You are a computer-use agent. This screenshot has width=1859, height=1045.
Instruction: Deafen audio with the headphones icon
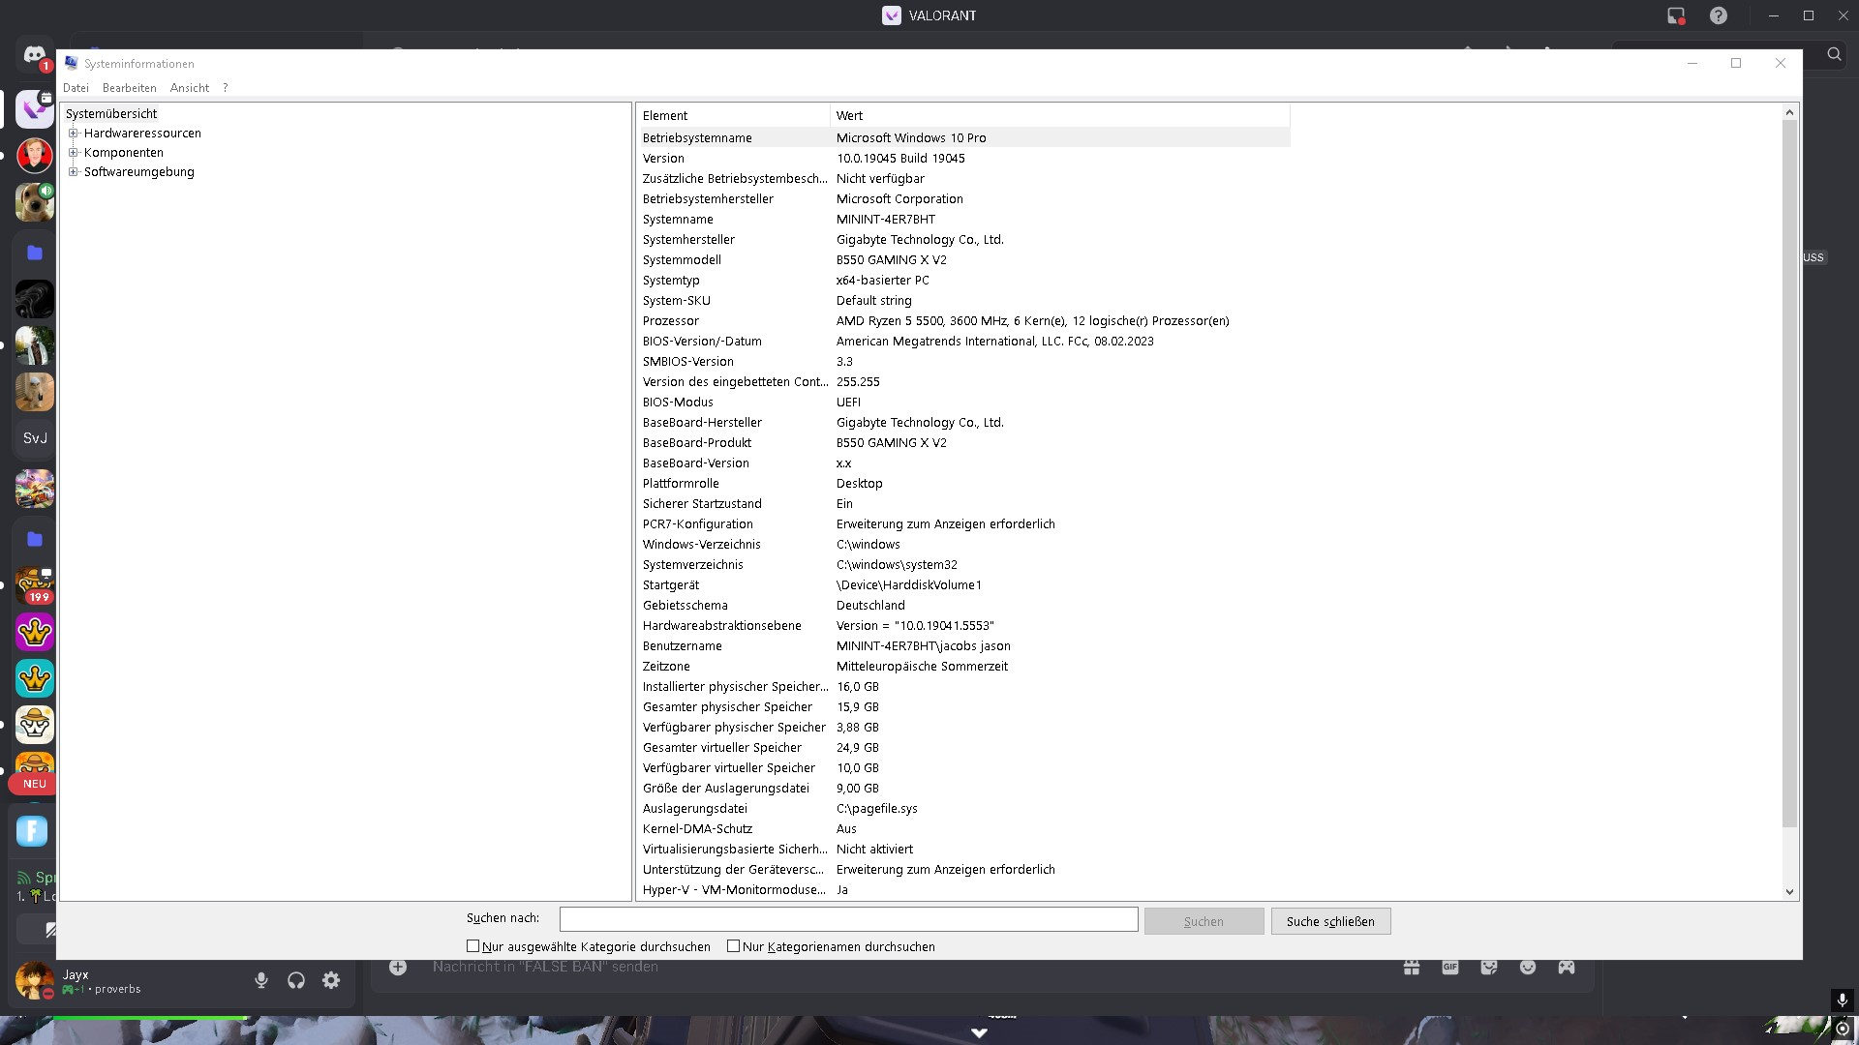[x=296, y=980]
